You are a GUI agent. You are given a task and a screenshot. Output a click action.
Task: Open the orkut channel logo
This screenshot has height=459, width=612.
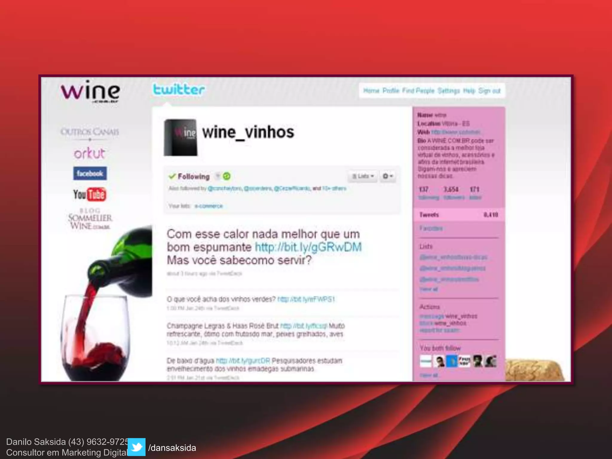coord(89,154)
